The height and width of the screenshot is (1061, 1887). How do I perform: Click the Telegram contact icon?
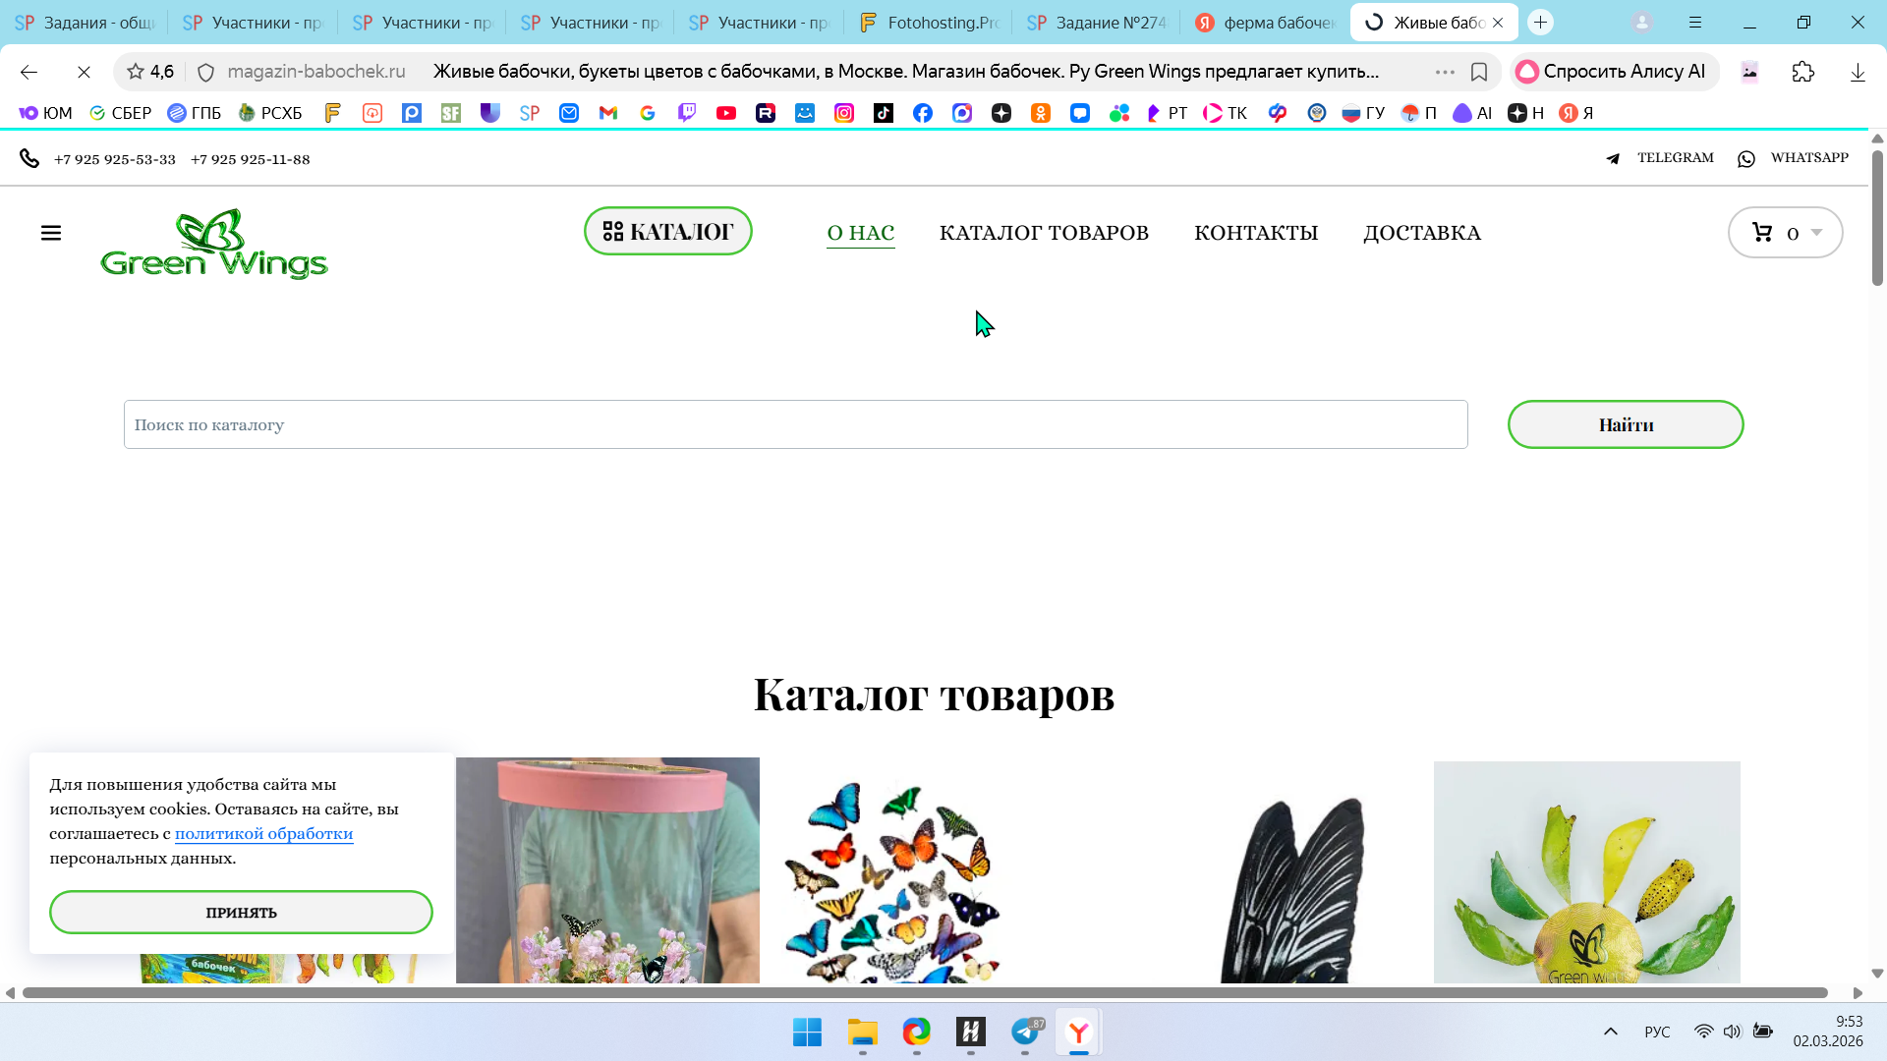pyautogui.click(x=1613, y=158)
